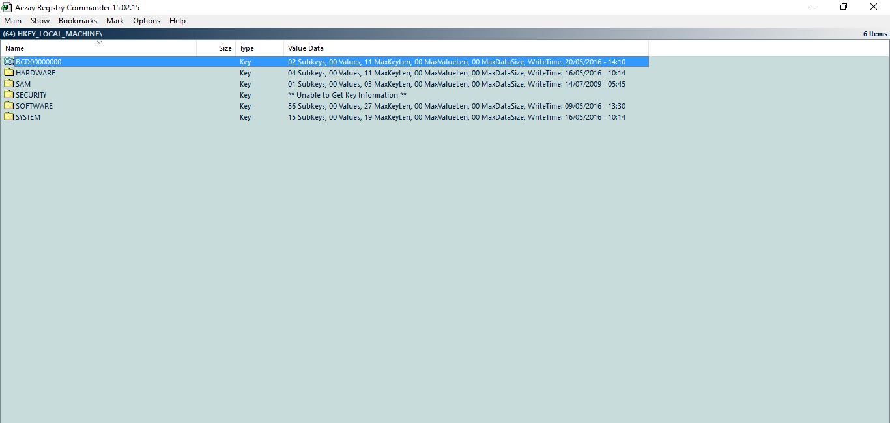
Task: Click the sort arrow on the Name column
Action: click(99, 42)
